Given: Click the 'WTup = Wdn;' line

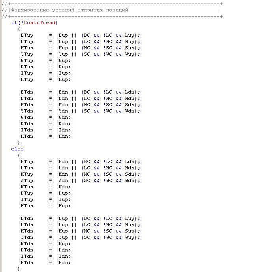Looking at the screenshot, I should (45, 187).
